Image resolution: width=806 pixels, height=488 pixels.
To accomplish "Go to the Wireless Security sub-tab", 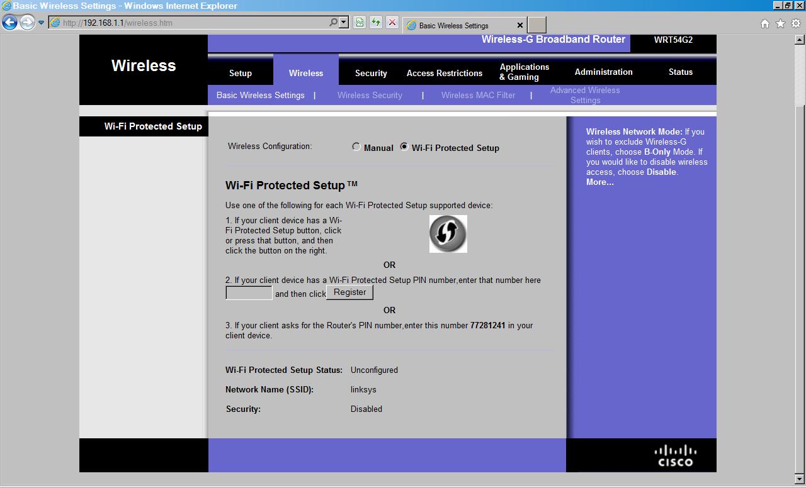I will 370,96.
